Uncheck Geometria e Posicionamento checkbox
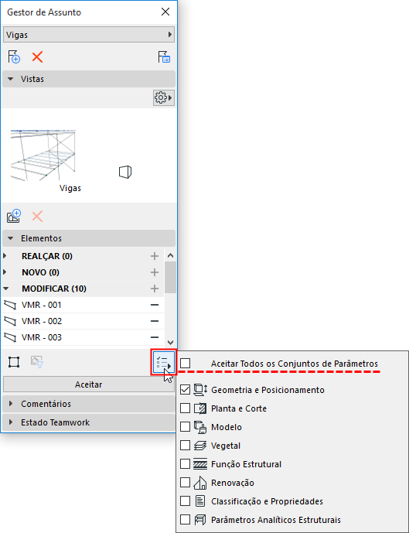The height and width of the screenshot is (533, 409). 185,390
